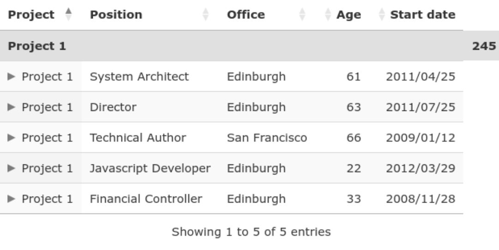
Task: Click the 2012/03/29 start date cell
Action: [421, 169]
